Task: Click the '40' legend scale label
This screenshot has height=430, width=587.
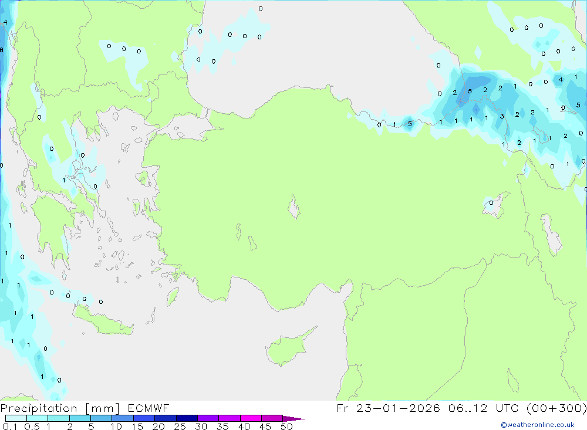Action: [244, 426]
